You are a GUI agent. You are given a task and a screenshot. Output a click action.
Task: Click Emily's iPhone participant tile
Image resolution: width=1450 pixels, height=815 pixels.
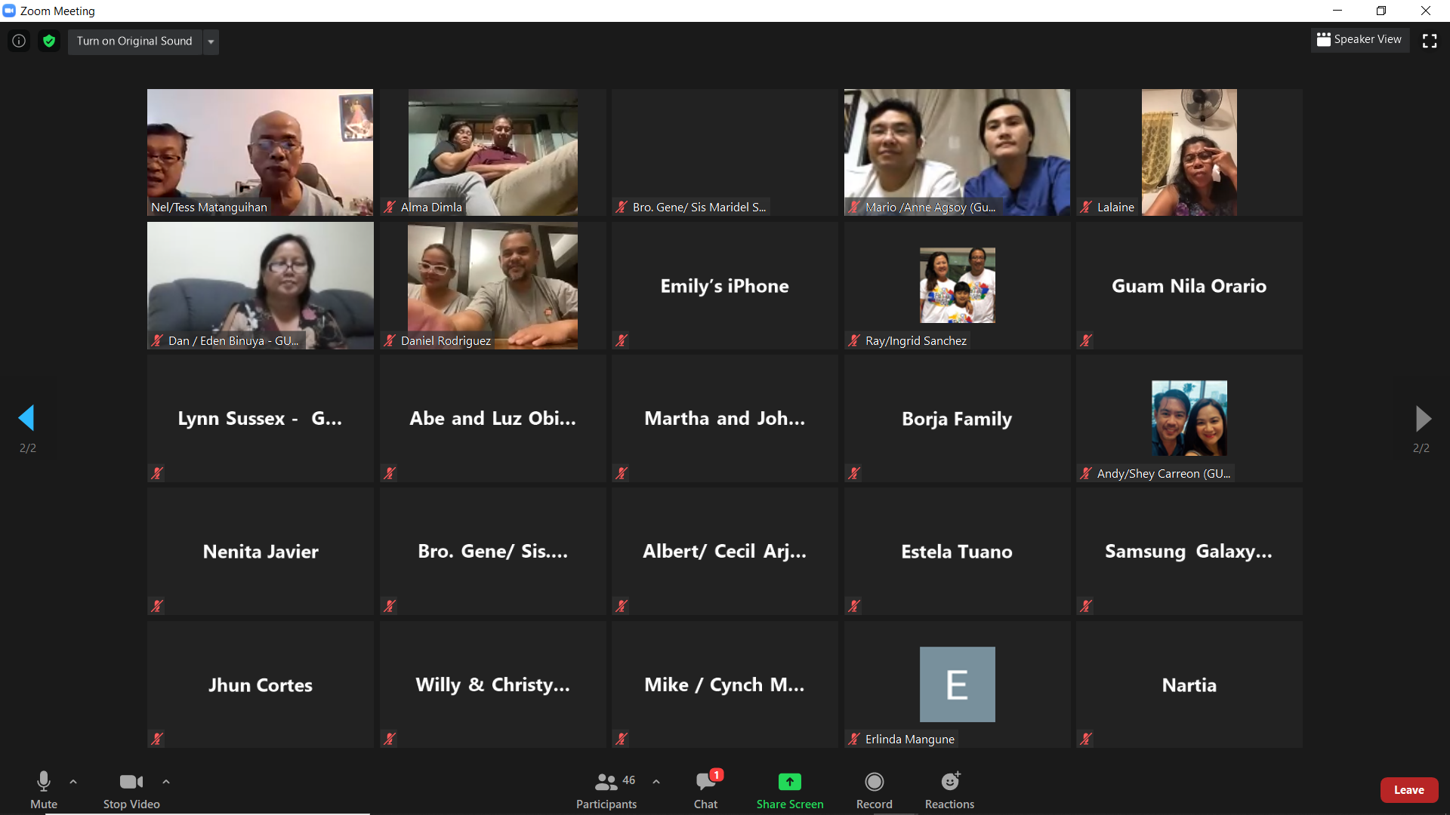725,285
